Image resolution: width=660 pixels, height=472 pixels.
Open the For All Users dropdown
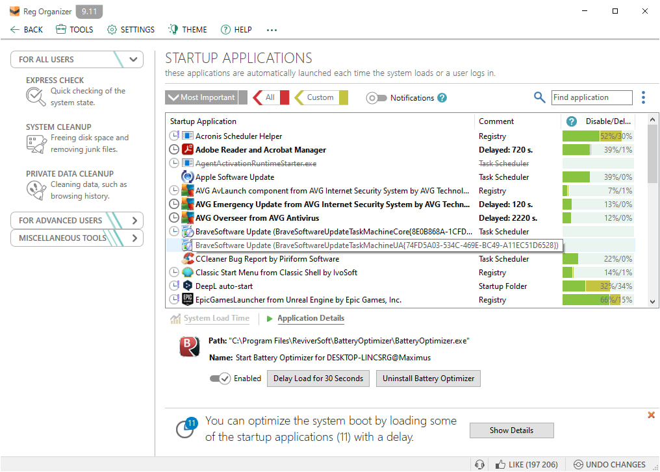77,59
